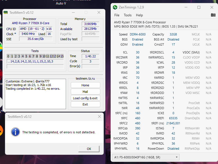Click the BGS Alt value Disabled
This screenshot has width=218, height=164.
(173, 39)
